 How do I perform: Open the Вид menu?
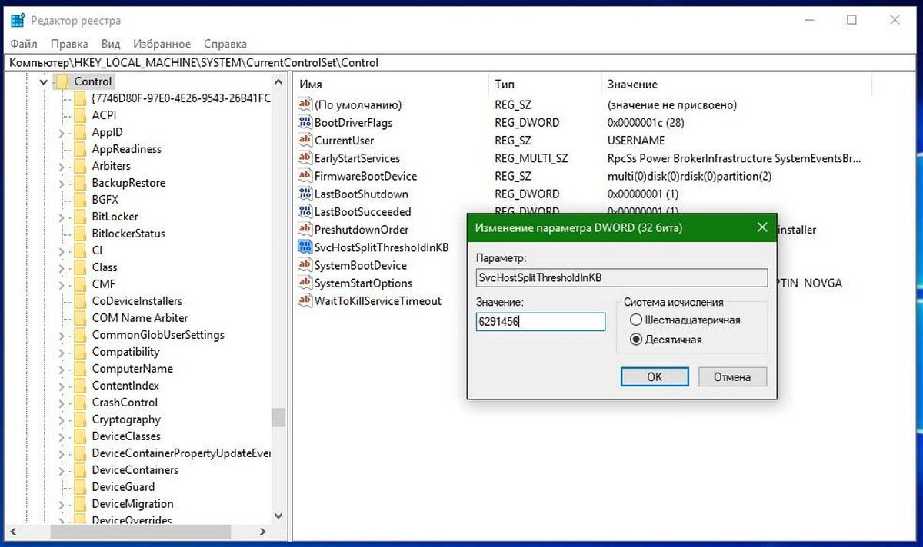pyautogui.click(x=111, y=44)
